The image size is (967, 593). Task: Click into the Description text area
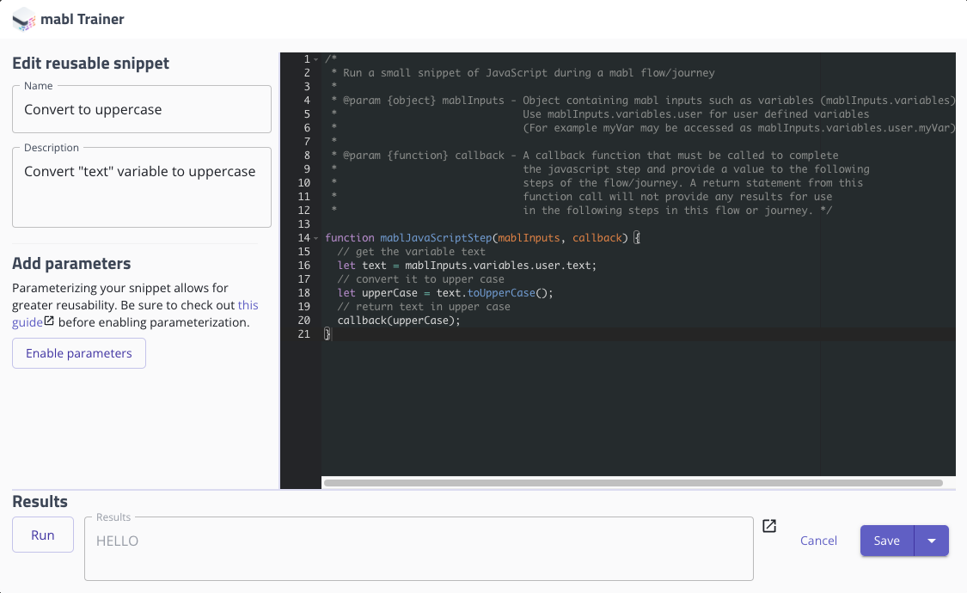coord(142,187)
